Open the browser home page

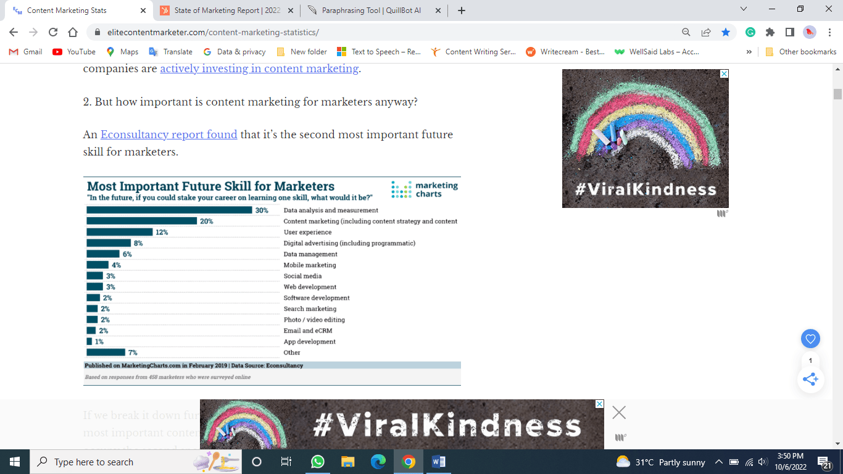point(73,32)
